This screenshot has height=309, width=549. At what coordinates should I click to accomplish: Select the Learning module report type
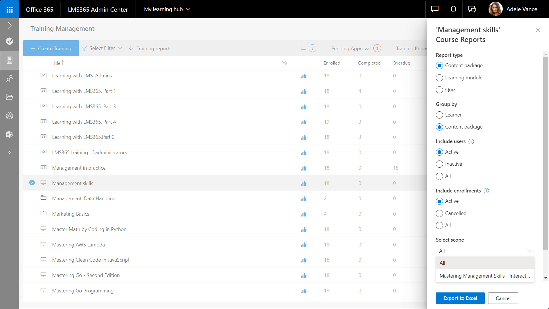[x=439, y=78]
